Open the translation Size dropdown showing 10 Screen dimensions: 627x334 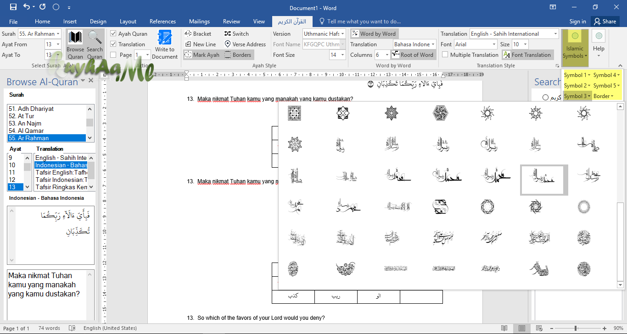525,44
